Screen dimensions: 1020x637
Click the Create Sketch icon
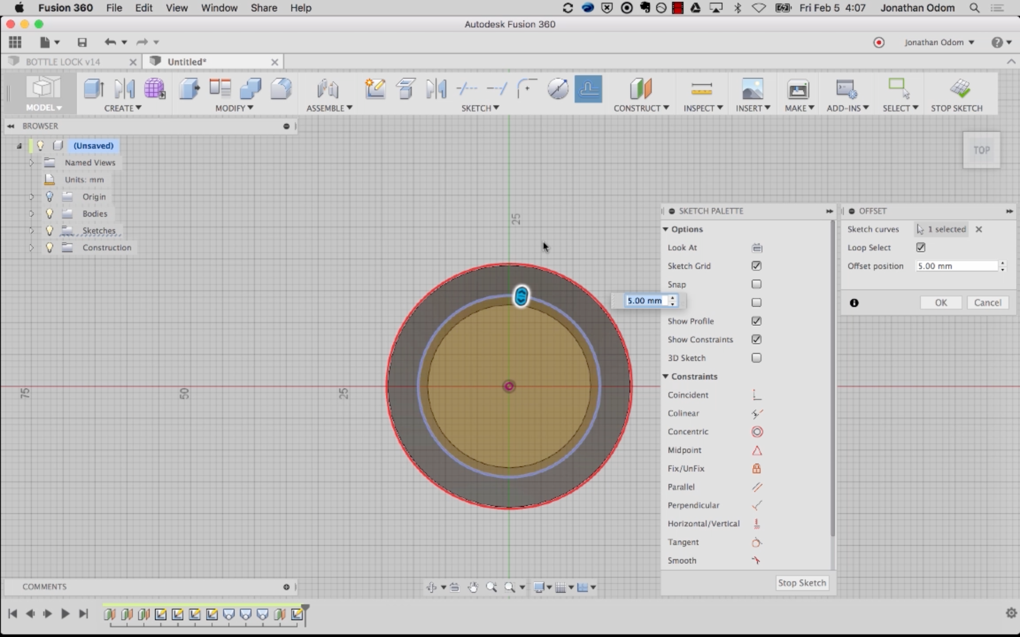point(375,88)
